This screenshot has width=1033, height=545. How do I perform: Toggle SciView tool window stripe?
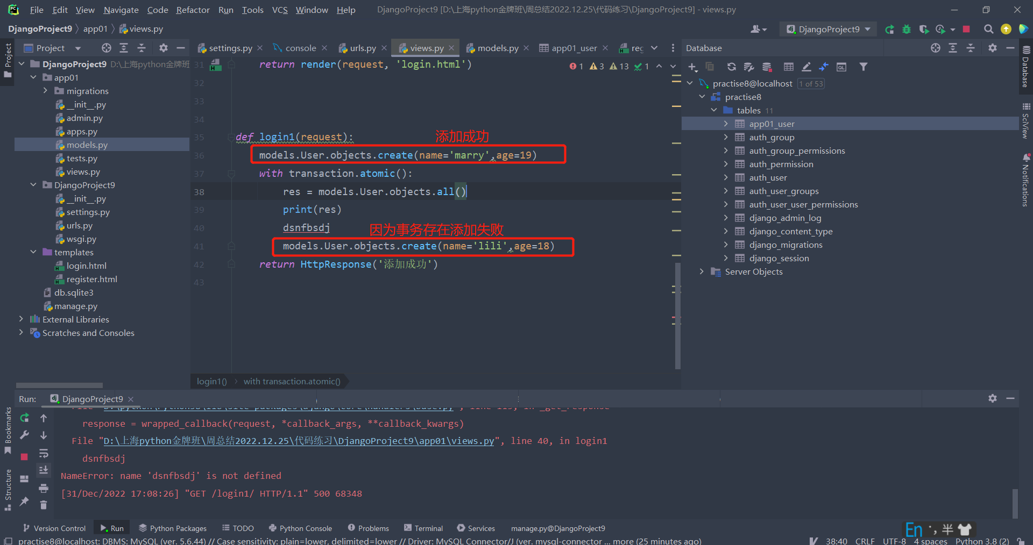coord(1026,121)
